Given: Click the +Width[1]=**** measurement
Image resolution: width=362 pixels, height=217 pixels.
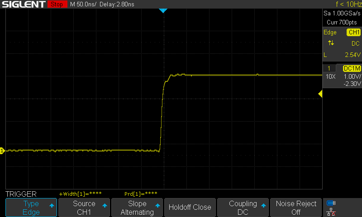Looking at the screenshot, I should pos(81,194).
